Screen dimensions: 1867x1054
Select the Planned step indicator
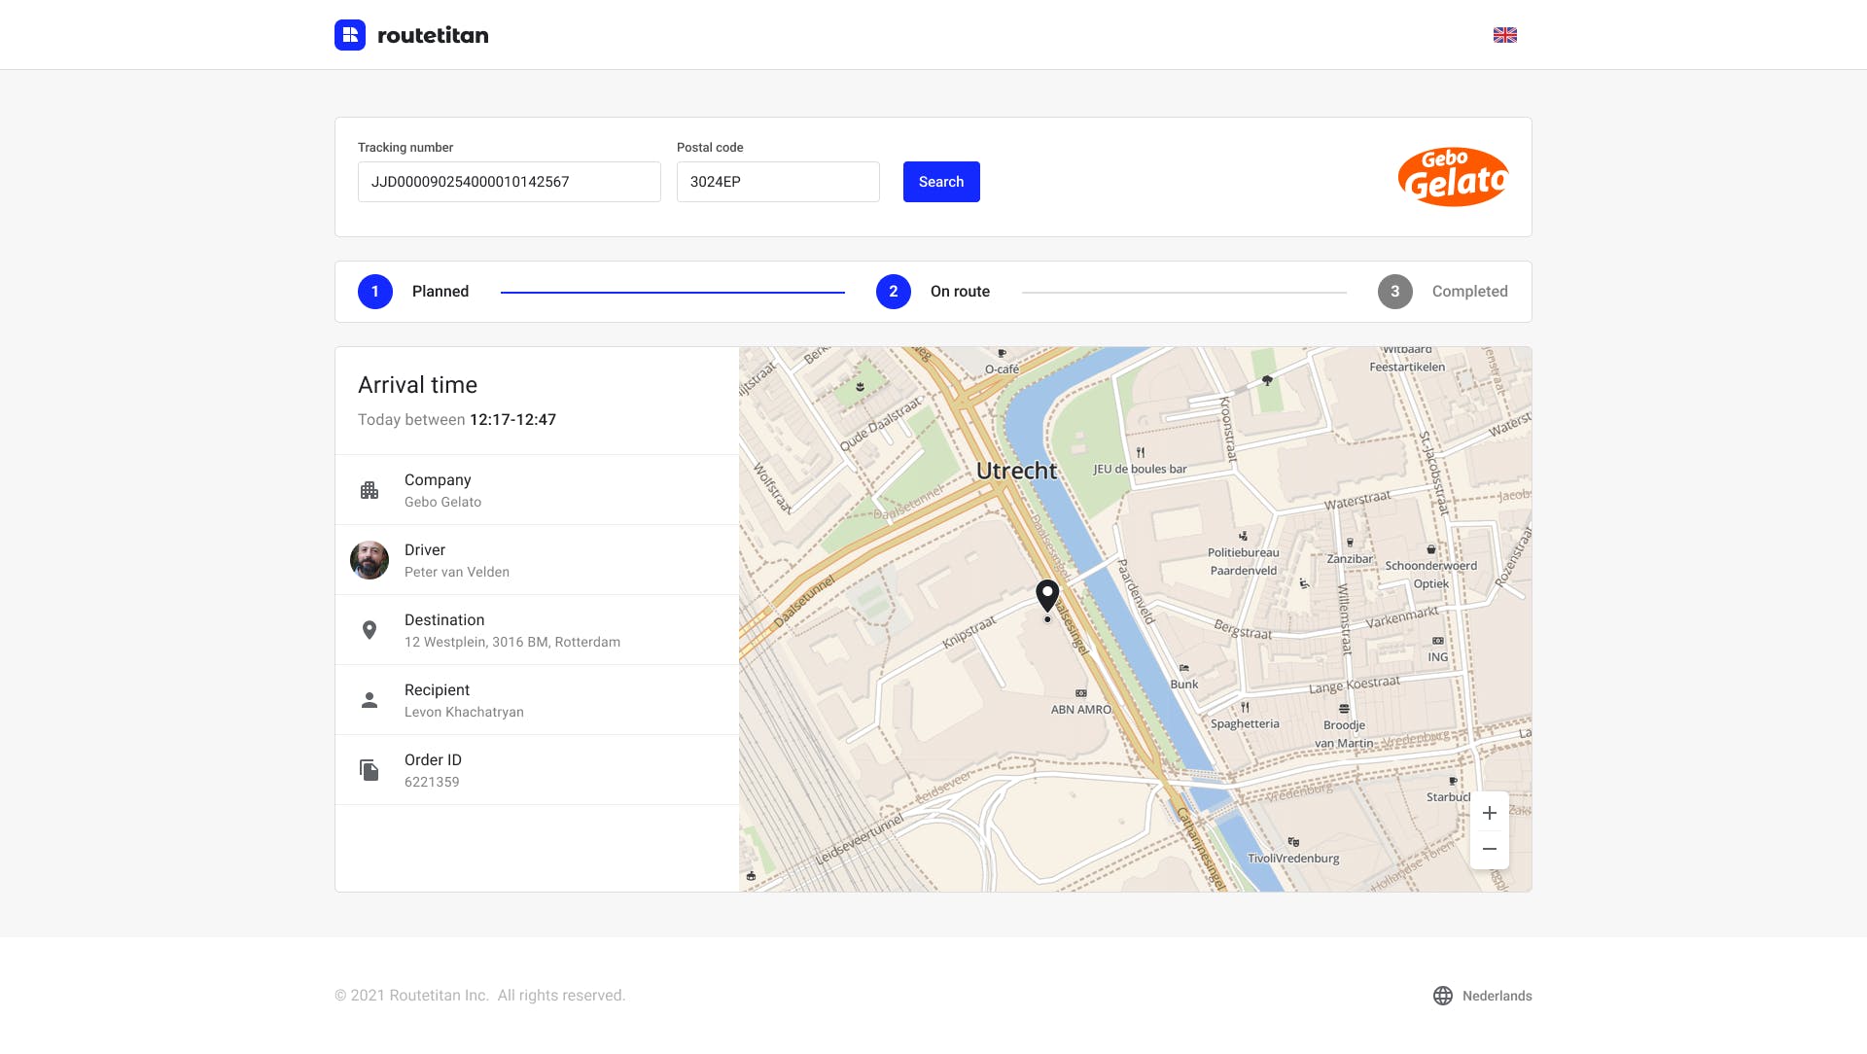pyautogui.click(x=413, y=292)
